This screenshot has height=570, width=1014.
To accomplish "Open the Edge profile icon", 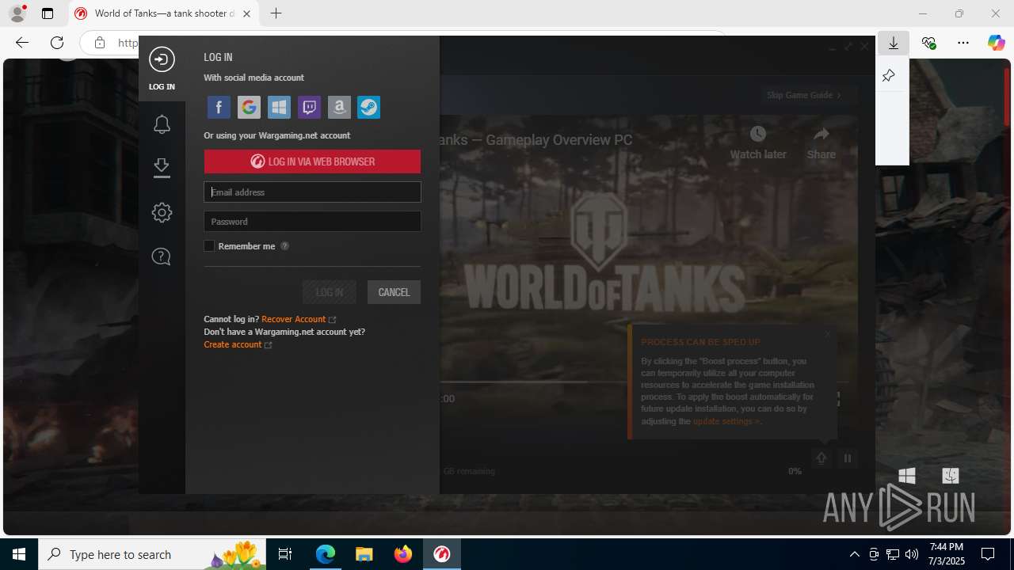I will (x=17, y=13).
